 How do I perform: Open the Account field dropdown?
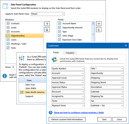(68, 73)
